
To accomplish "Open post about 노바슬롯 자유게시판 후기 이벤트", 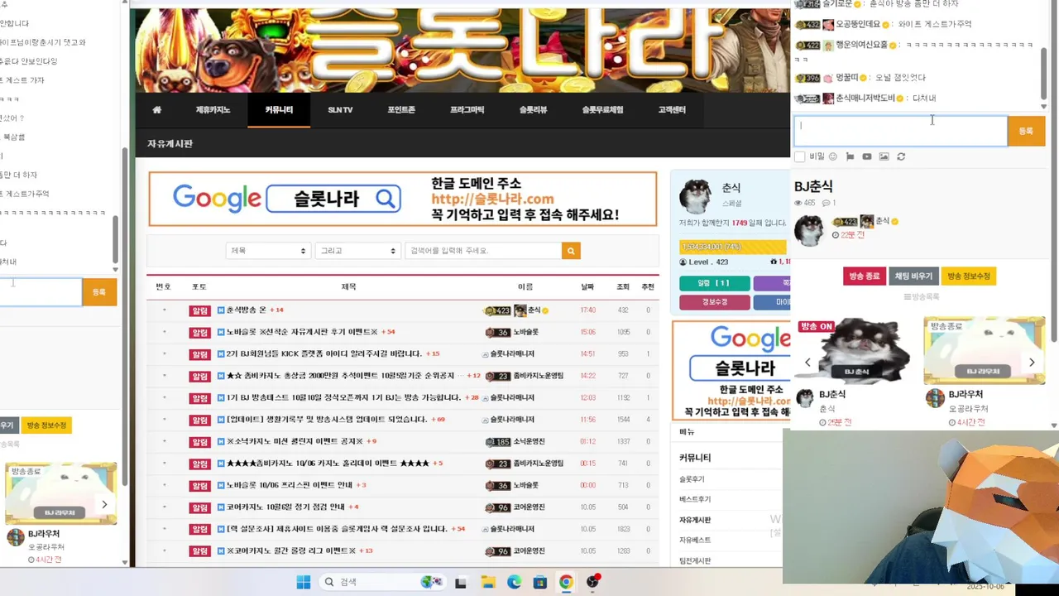I will click(x=302, y=332).
